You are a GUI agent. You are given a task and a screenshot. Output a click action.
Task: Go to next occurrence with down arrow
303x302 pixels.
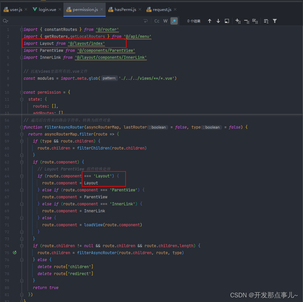[218, 21]
